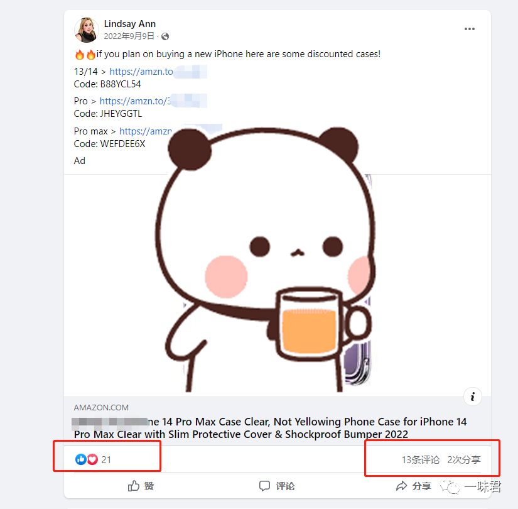Click the Lindsay Ann author name
This screenshot has height=509, width=518.
coord(130,24)
